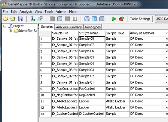Open the Admin menu
The width and height of the screenshot is (168, 122).
coord(61,12)
